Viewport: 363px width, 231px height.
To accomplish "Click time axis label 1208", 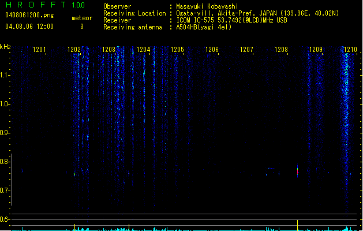I will [281, 50].
